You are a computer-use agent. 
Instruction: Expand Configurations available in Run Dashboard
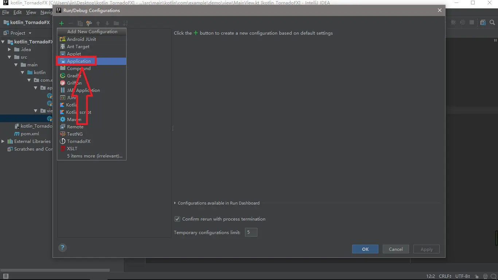pos(175,203)
